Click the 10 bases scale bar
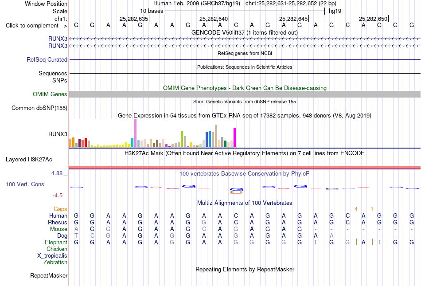 [x=245, y=11]
